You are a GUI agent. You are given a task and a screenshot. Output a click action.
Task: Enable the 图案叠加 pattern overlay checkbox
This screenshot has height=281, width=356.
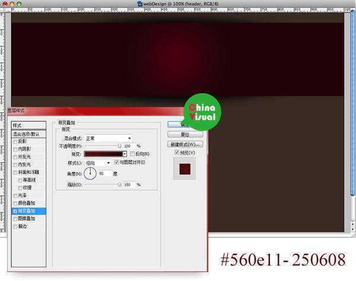15,219
